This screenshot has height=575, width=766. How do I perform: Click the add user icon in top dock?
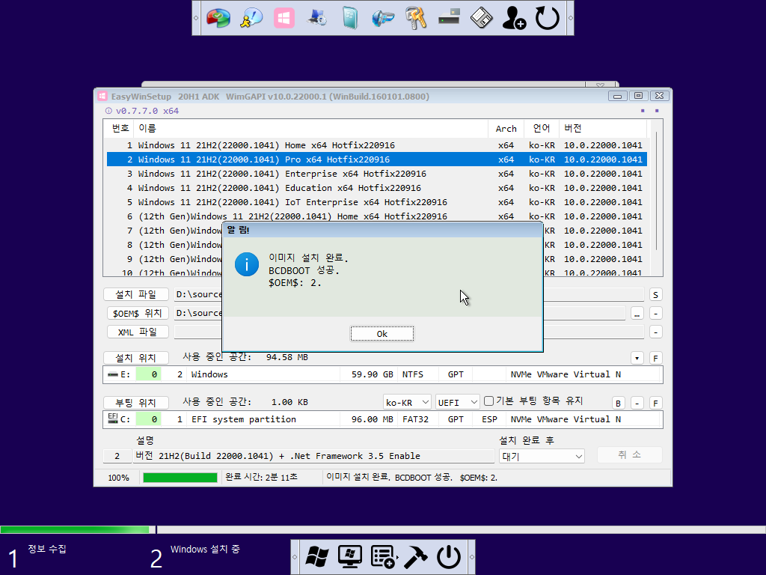[x=514, y=19]
